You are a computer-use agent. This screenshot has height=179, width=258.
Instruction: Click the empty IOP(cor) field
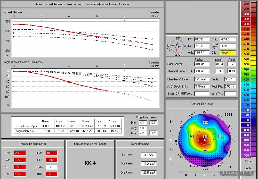click(202, 93)
